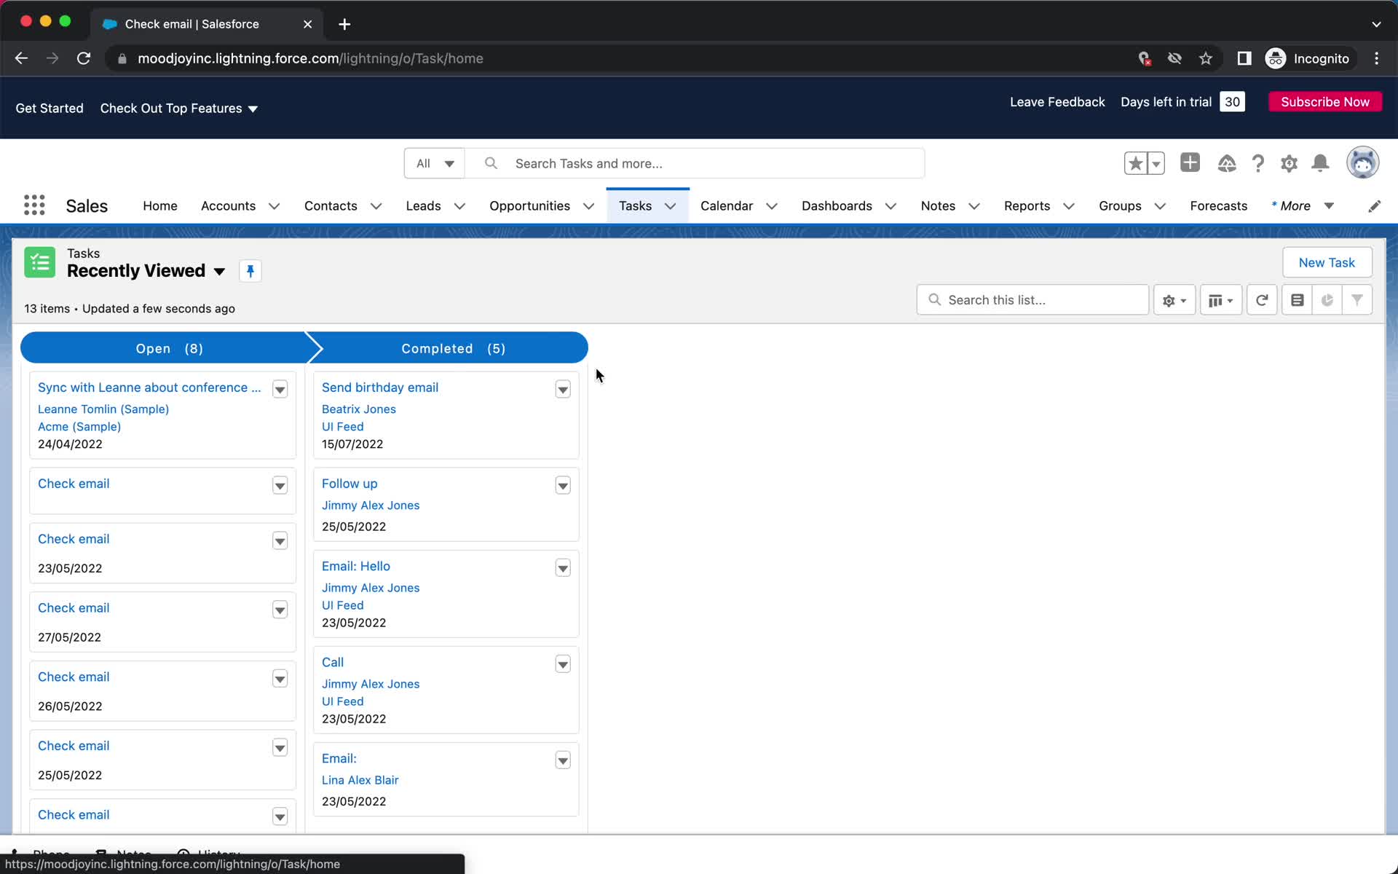Viewport: 1398px width, 874px height.
Task: Click the user profile avatar
Action: pos(1362,162)
